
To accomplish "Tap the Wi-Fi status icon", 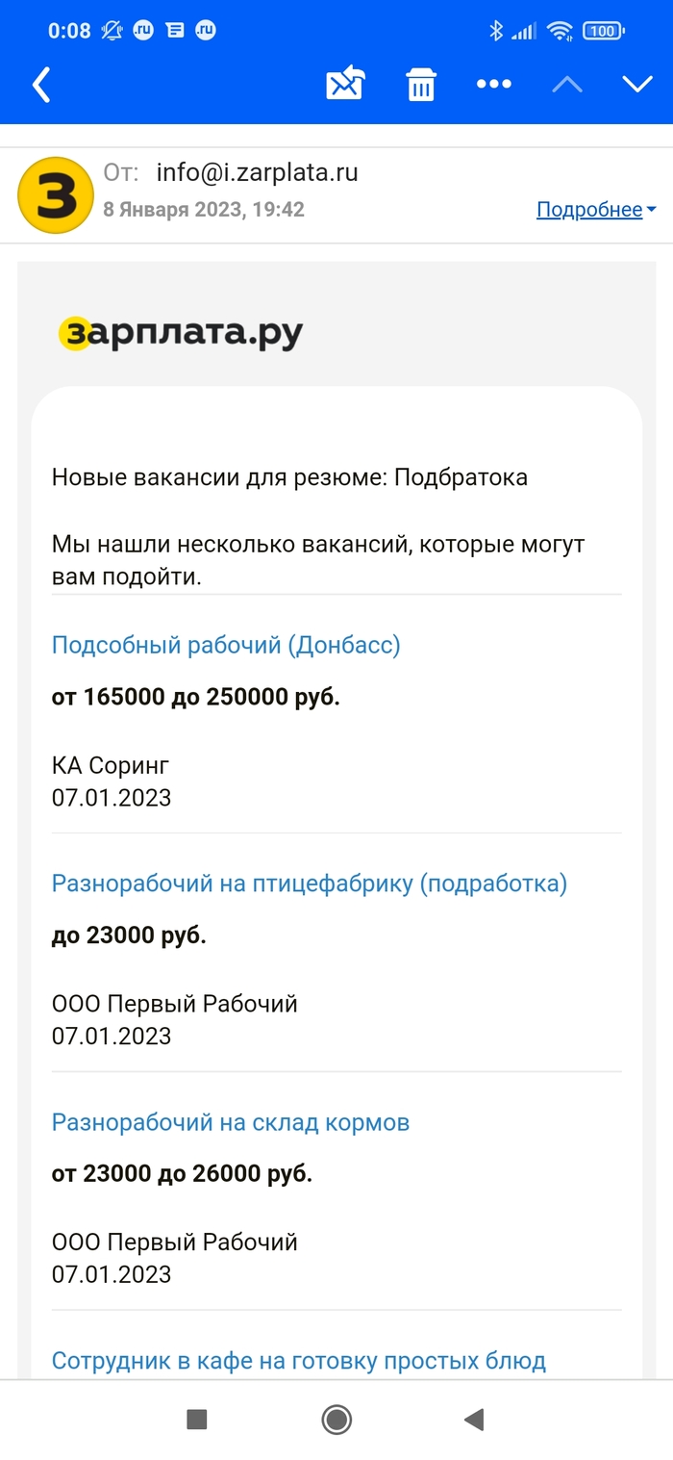I will [x=560, y=31].
